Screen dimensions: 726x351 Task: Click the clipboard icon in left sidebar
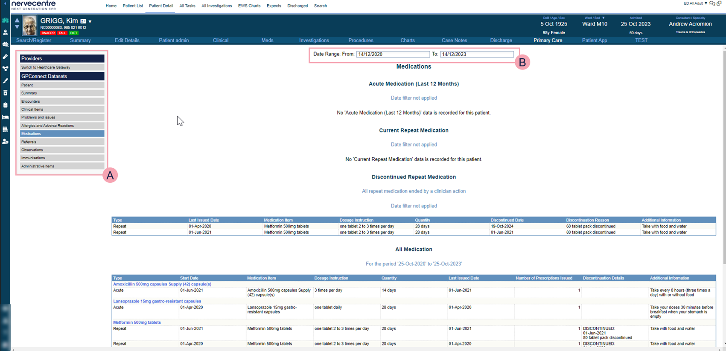[5, 105]
